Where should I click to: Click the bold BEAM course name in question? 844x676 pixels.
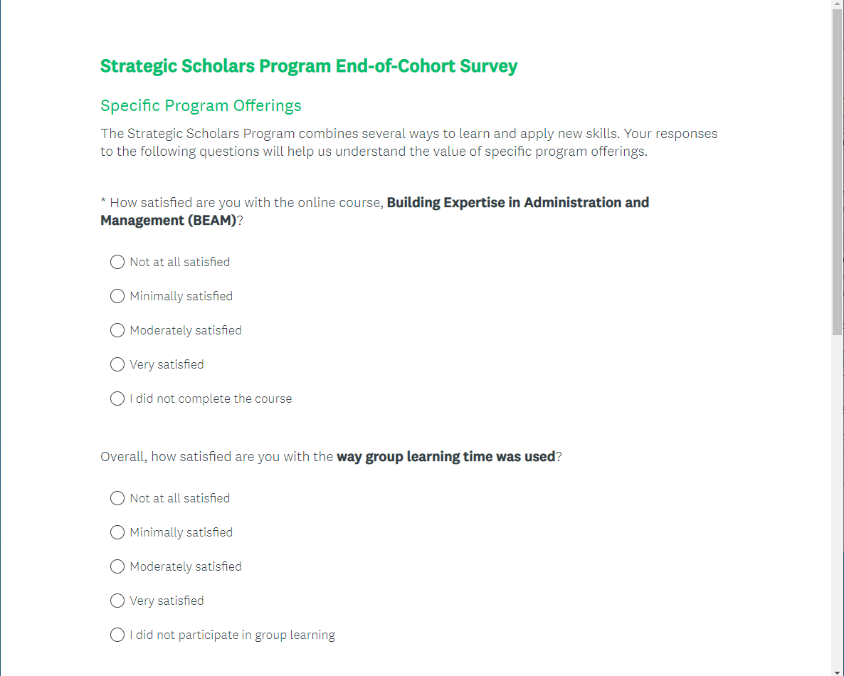[517, 203]
